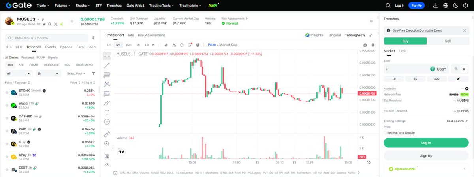Image resolution: width=474 pixels, height=177 pixels.
Task: Switch to Original chart view
Action: [x=335, y=35]
